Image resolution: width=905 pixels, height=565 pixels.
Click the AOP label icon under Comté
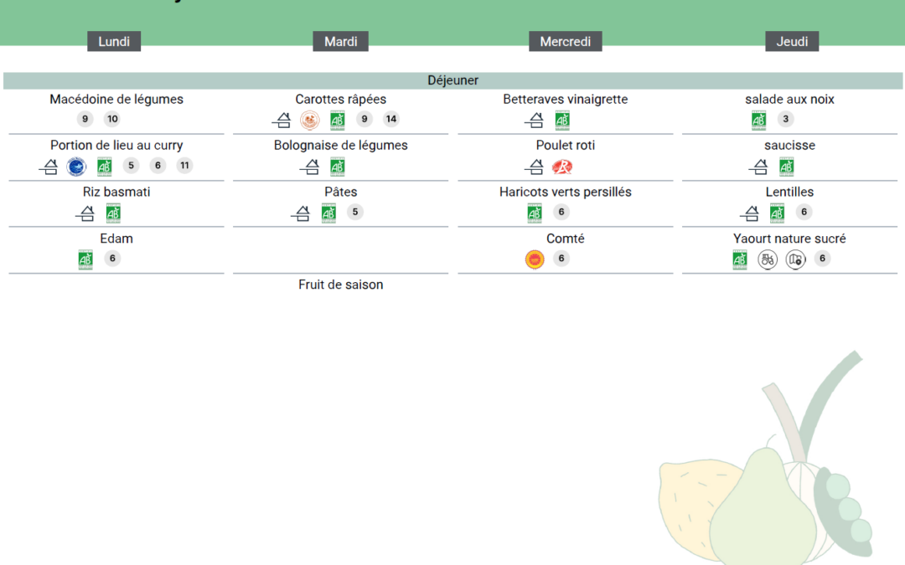point(535,259)
